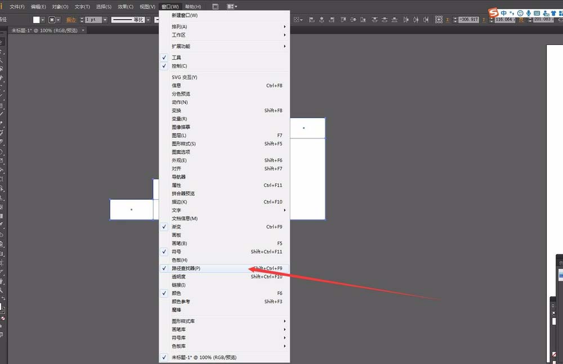Viewport: 563px width, 364px height.
Task: Open Sogou emoji smiley icon
Action: [520, 13]
